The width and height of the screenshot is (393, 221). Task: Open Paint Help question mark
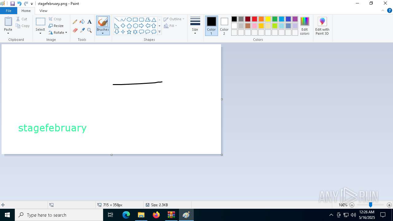(390, 11)
